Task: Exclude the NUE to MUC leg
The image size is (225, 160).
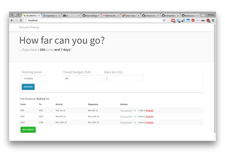Action: click(150, 116)
